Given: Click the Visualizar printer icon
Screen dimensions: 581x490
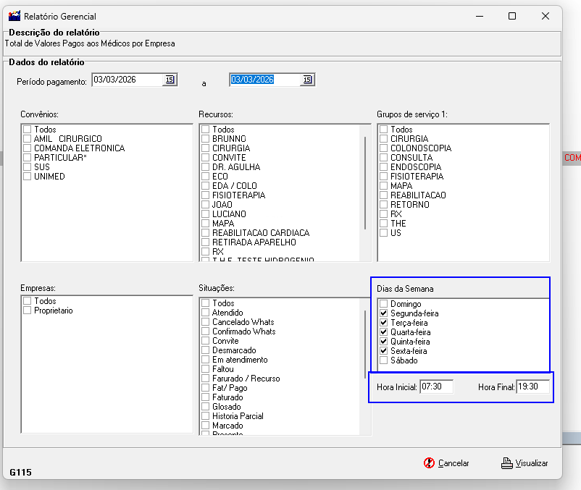Looking at the screenshot, I should [507, 463].
